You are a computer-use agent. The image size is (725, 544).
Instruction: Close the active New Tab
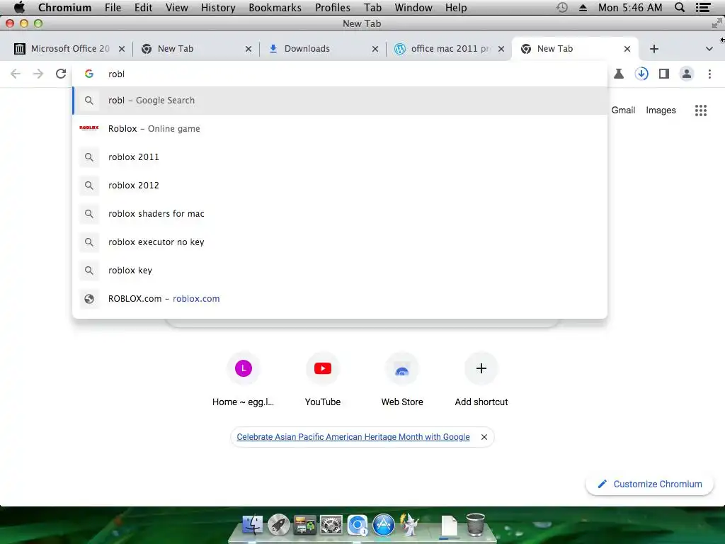(x=627, y=49)
